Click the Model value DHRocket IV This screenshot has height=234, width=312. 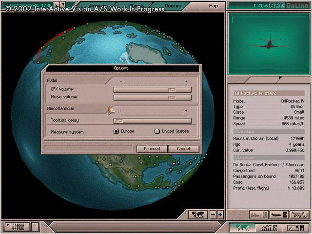(x=292, y=101)
